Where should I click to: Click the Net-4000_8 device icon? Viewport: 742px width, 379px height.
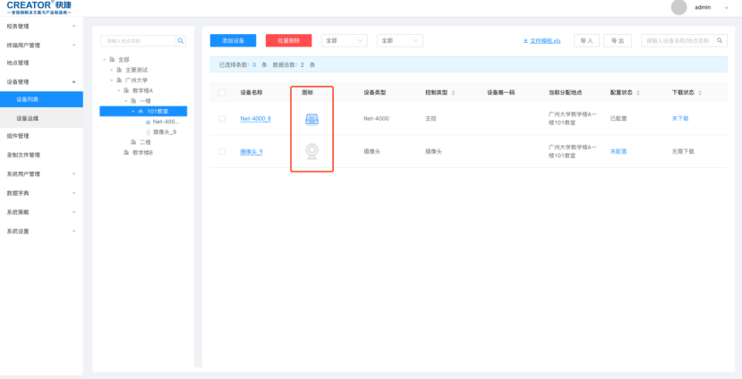pos(311,119)
